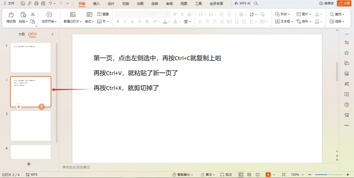
Task: Open the zoom percentage dropdown
Action: point(296,174)
